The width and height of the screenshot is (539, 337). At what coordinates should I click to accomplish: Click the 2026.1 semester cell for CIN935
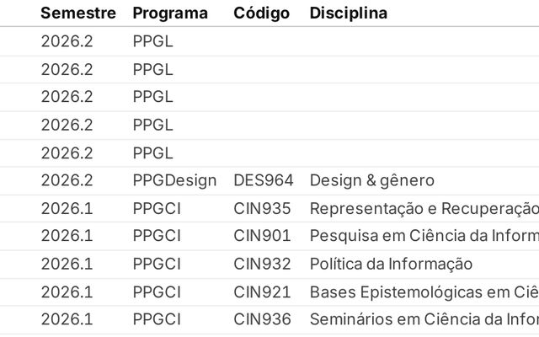pyautogui.click(x=67, y=208)
